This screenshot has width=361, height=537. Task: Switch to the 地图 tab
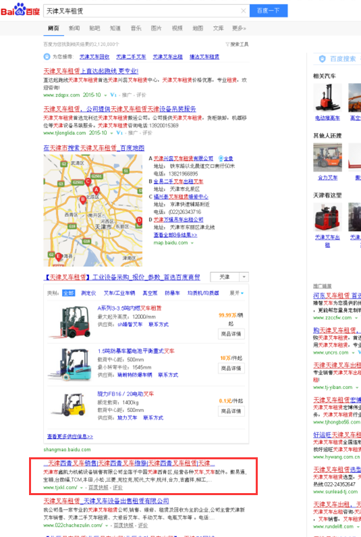tap(198, 28)
